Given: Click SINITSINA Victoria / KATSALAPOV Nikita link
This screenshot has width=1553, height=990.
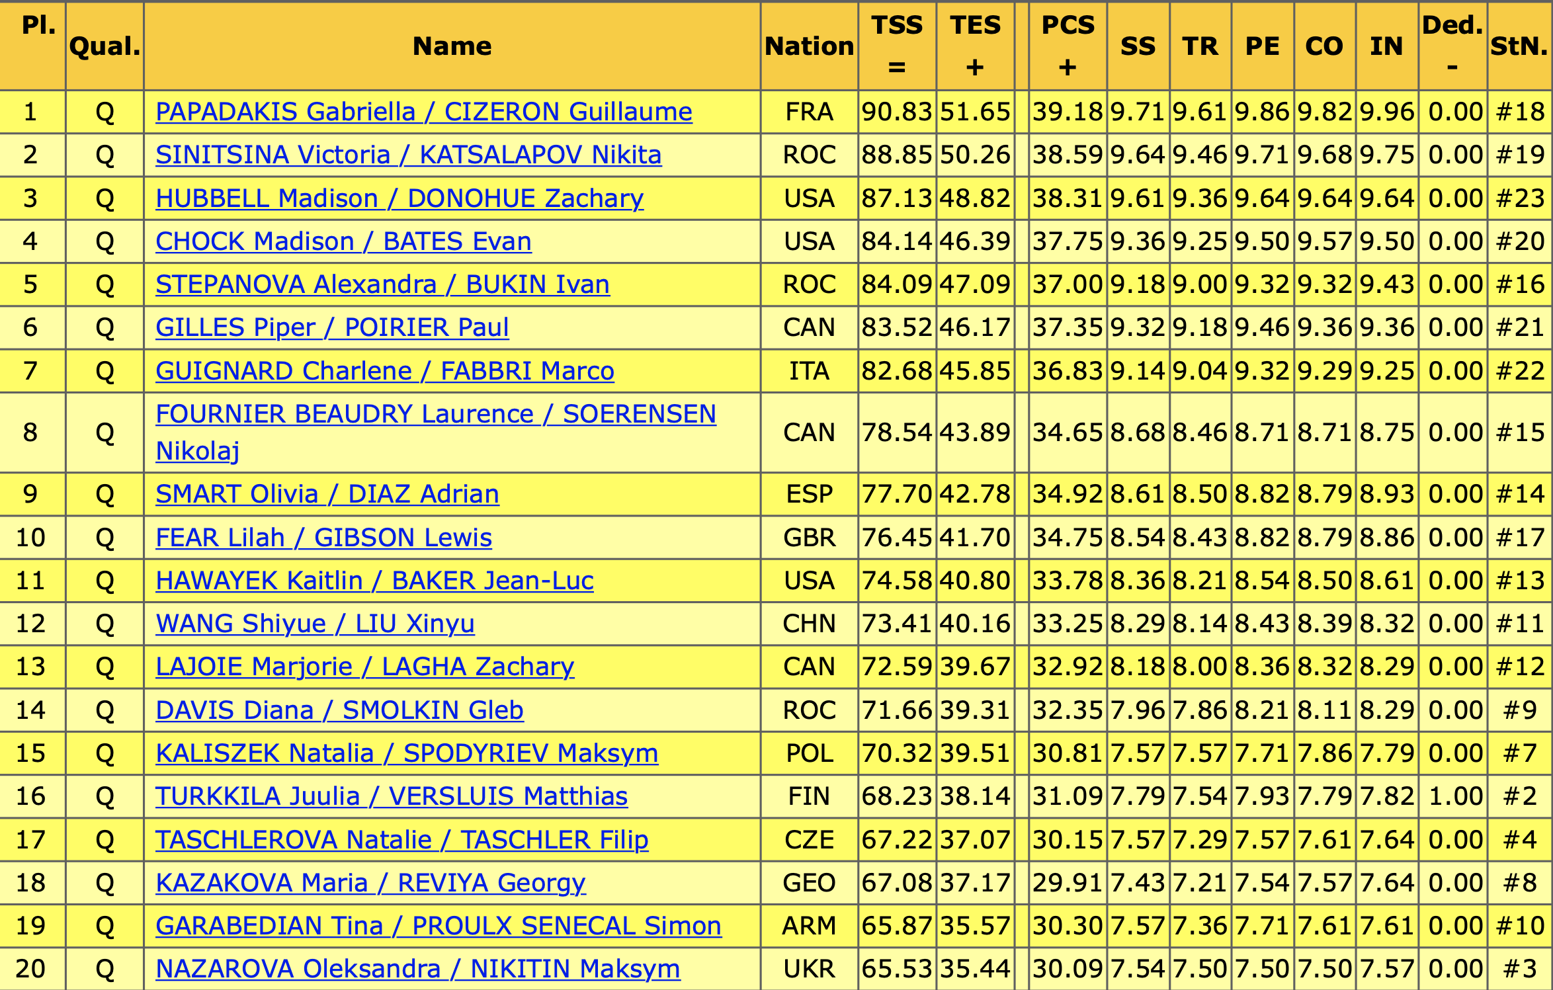Looking at the screenshot, I should (408, 155).
